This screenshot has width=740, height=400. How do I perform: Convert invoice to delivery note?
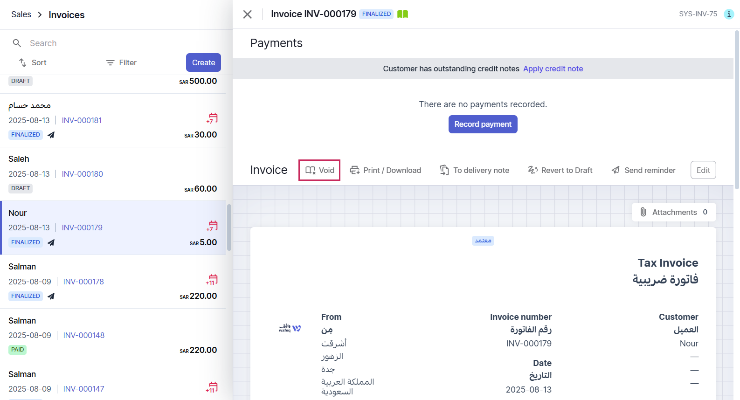[474, 170]
